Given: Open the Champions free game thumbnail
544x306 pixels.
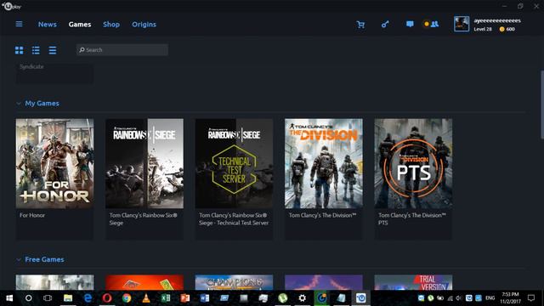Looking at the screenshot, I should 234,282.
